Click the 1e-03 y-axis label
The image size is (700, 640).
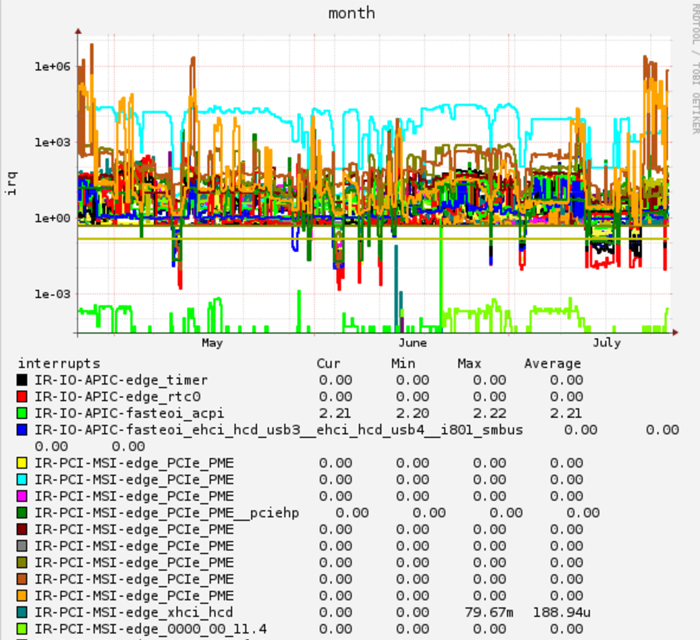pos(53,294)
